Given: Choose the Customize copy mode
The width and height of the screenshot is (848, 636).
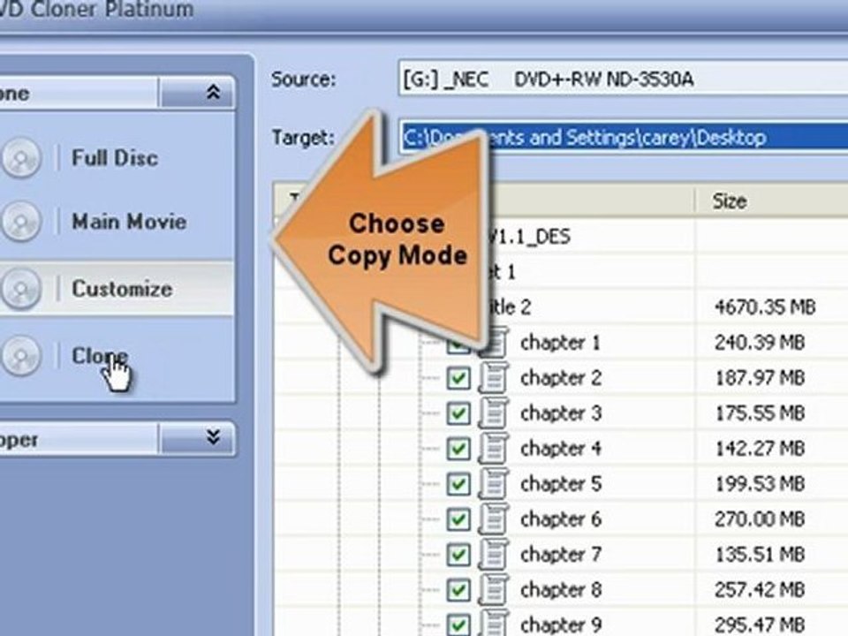Looking at the screenshot, I should tap(122, 289).
